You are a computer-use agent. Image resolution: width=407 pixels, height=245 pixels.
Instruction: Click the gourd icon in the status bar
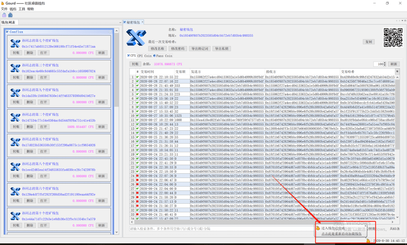coord(368,241)
